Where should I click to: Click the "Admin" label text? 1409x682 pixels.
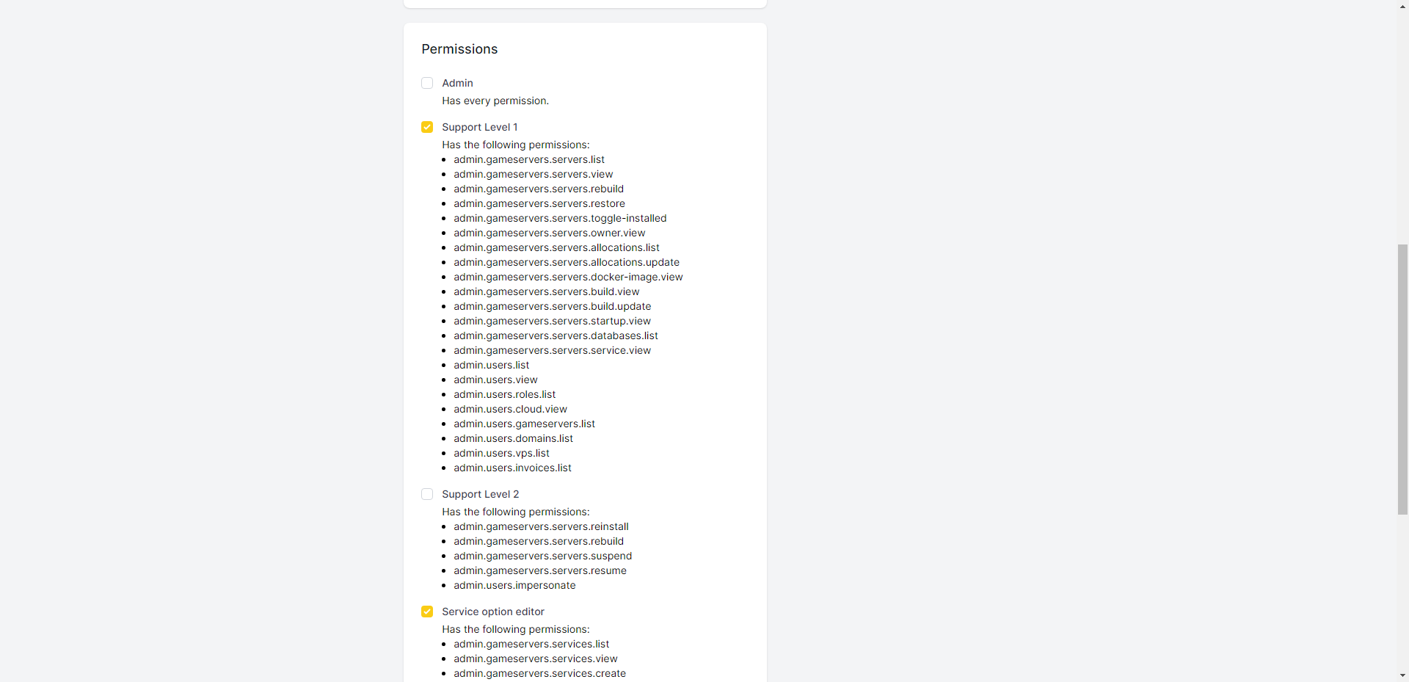[x=457, y=83]
